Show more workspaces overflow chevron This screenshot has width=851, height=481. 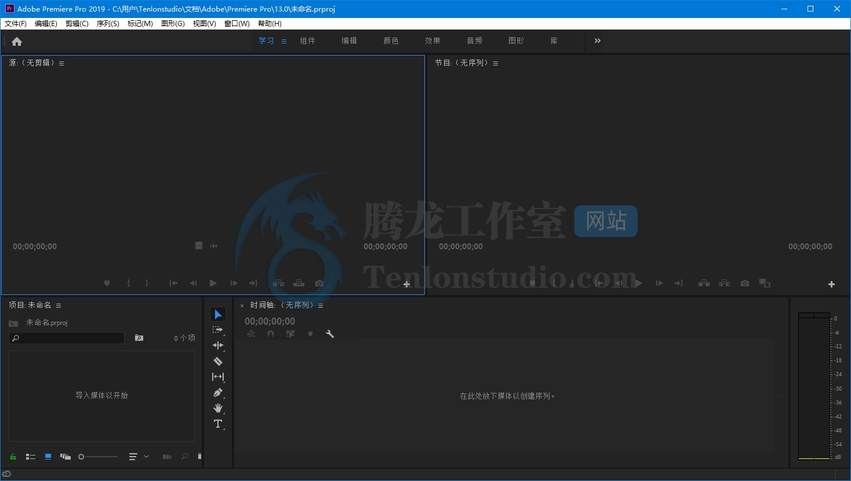pos(598,41)
